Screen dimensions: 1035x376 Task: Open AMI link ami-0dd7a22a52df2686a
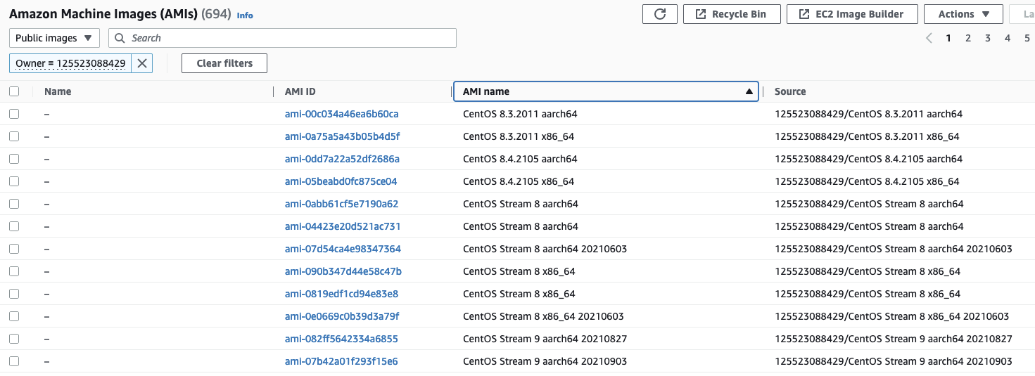[342, 159]
